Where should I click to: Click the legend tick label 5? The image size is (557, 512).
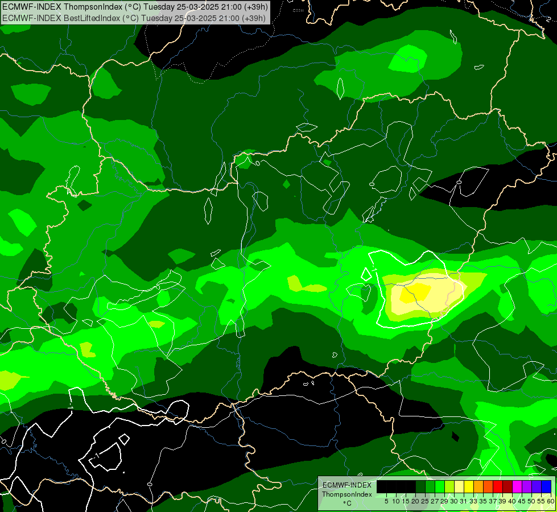pyautogui.click(x=386, y=501)
